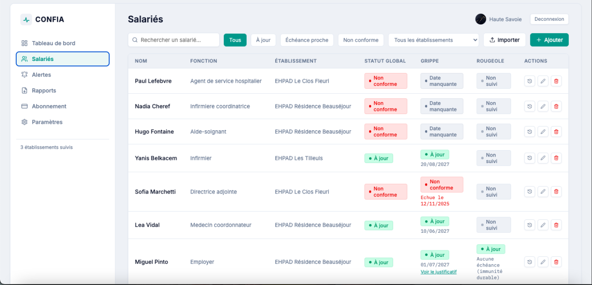
Task: Focus the Rechercher un salarié search field
Action: coord(174,40)
